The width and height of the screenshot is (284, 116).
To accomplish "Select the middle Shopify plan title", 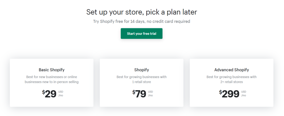I will 141,70.
